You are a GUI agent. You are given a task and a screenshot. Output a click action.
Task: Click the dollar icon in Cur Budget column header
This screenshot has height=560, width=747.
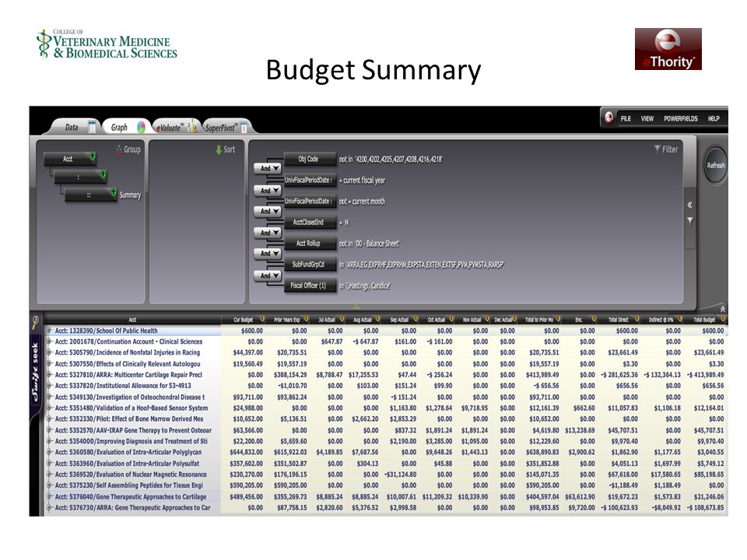click(262, 319)
